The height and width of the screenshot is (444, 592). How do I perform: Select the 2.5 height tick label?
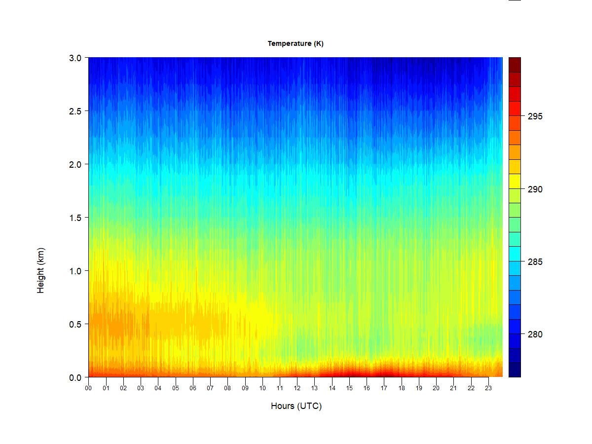(75, 111)
